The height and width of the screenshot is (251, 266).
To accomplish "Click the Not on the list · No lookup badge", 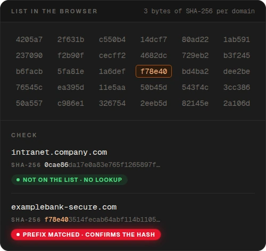I will pos(69,180).
